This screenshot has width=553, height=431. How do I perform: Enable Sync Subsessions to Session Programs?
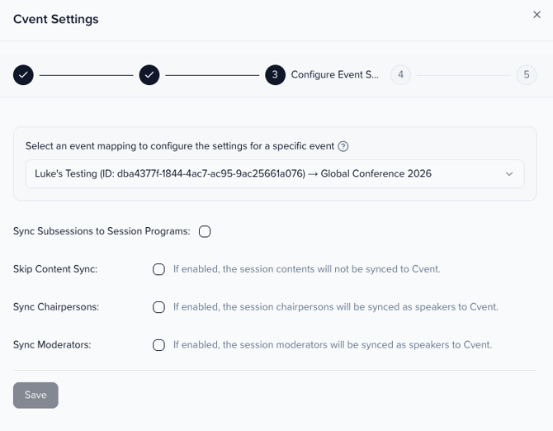(205, 231)
